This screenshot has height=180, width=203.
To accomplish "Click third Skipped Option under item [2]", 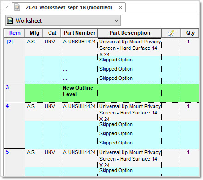I will (x=116, y=78).
